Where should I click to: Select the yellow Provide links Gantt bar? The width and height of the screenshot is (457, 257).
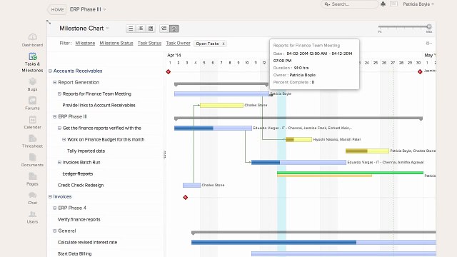221,105
